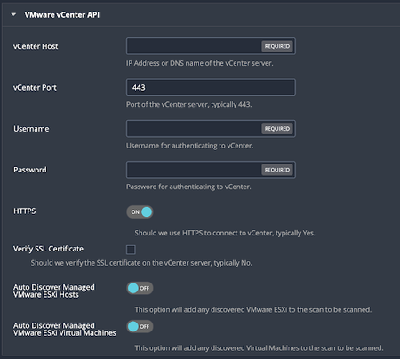Image resolution: width=400 pixels, height=359 pixels.
Task: Click the vCenter Host label
Action: [36, 46]
